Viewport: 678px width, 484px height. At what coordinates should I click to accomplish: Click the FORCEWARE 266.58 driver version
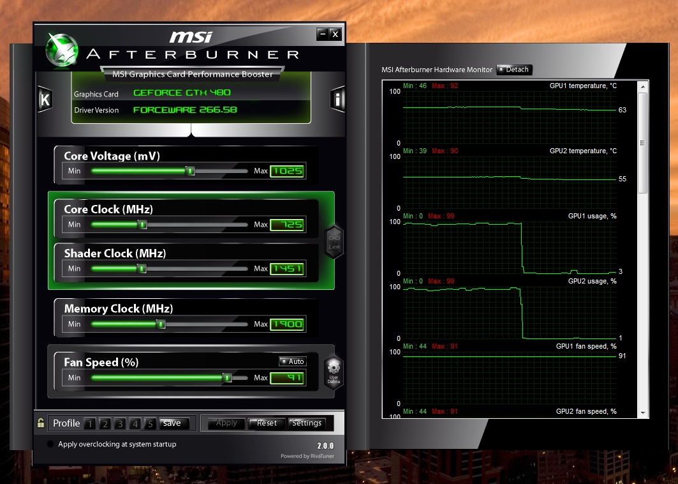tap(185, 110)
